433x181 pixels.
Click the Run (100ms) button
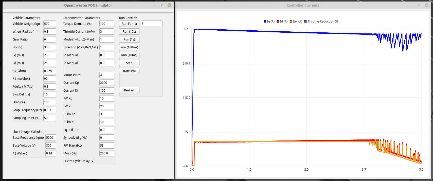pos(129,47)
